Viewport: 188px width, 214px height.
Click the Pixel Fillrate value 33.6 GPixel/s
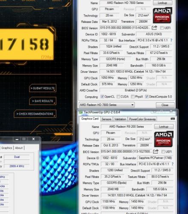pos(111,53)
